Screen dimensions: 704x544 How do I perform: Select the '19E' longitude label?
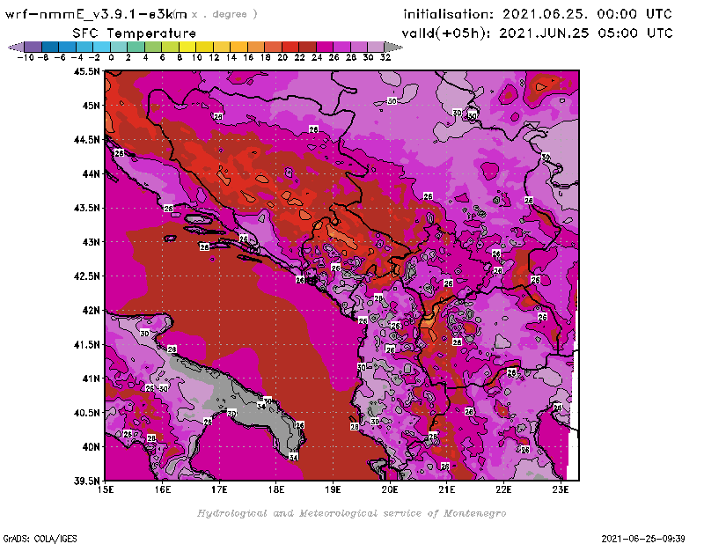(x=333, y=489)
